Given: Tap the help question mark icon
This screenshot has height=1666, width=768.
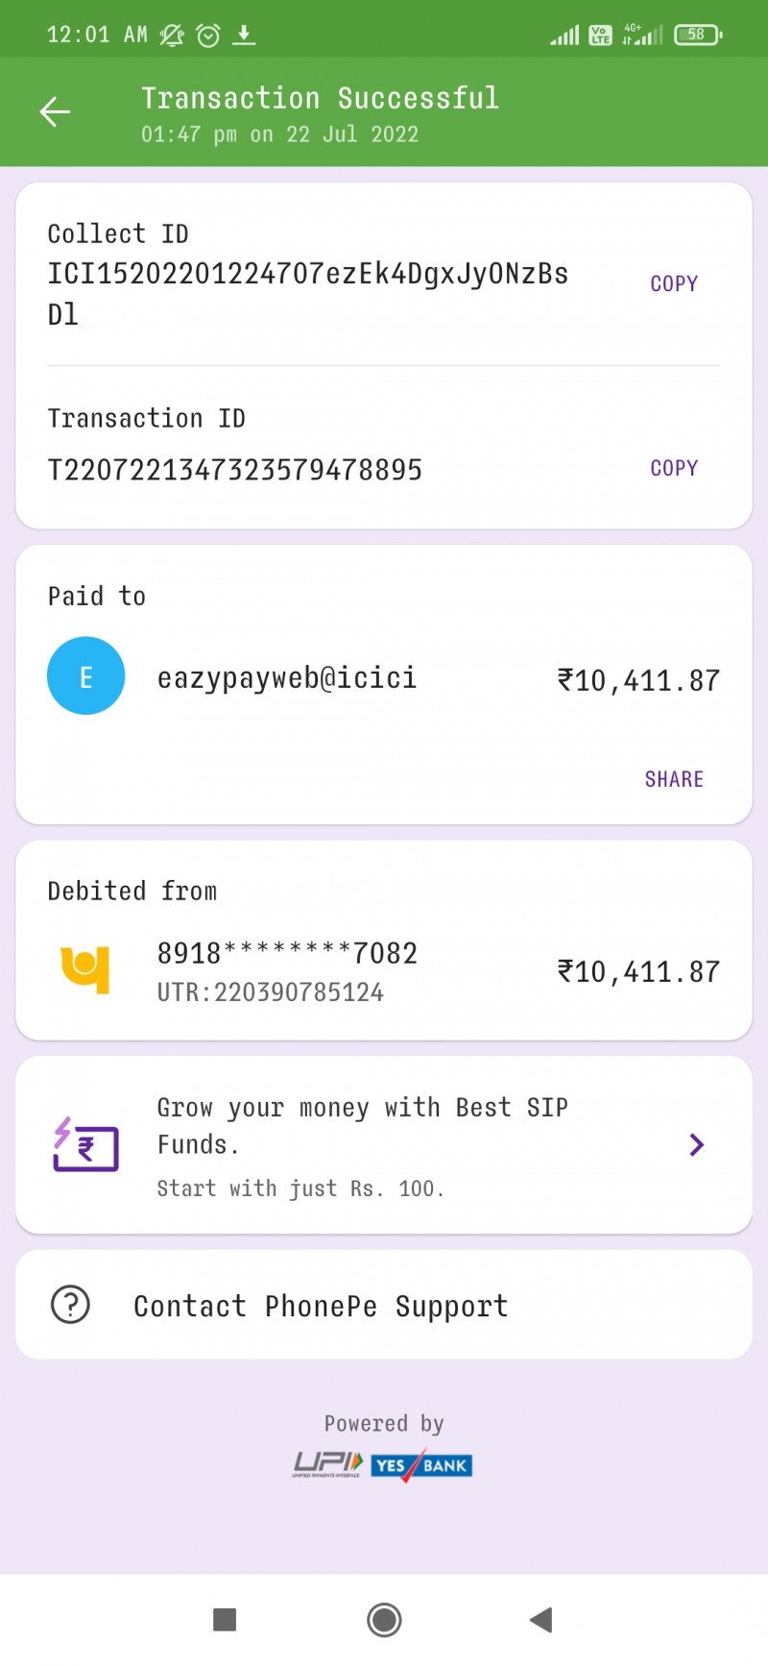Looking at the screenshot, I should coord(70,1305).
